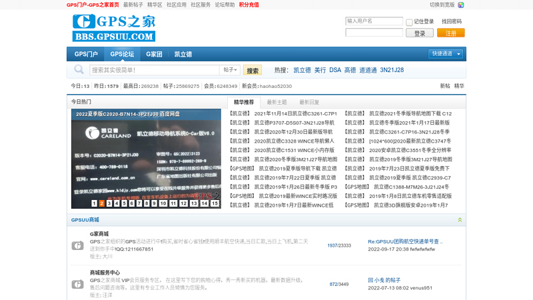Click the 搜索 button
This screenshot has height=300, width=533.
(x=253, y=70)
